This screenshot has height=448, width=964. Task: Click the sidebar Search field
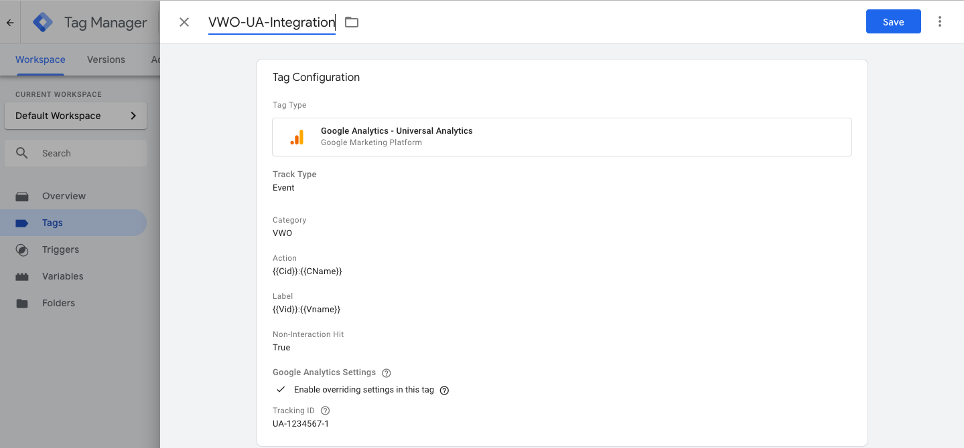[x=76, y=153]
